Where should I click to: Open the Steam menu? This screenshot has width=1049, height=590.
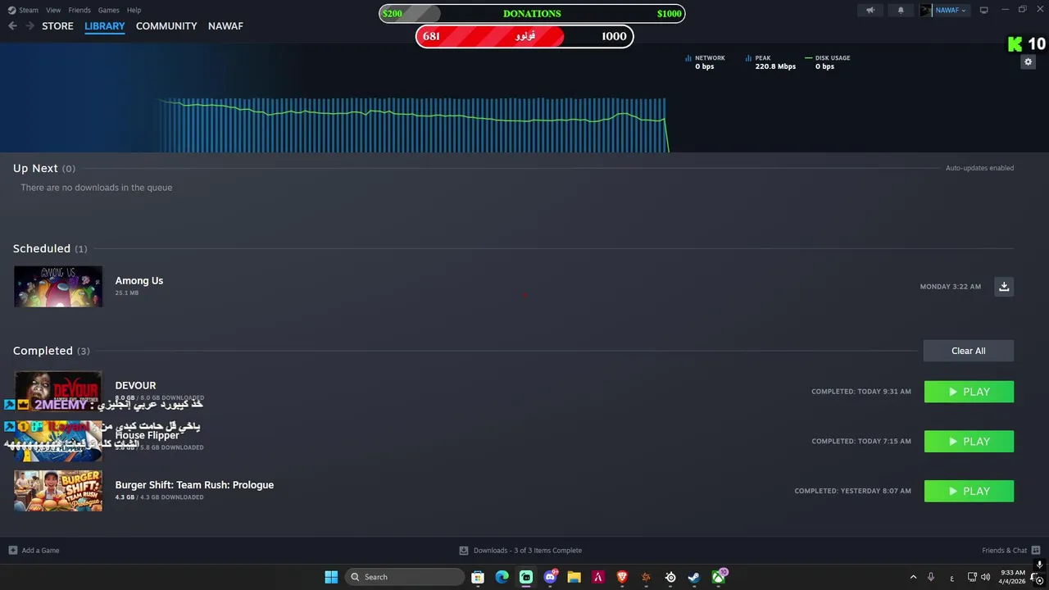[x=23, y=10]
